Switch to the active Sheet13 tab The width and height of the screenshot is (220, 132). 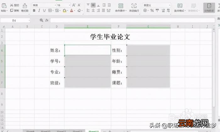pyautogui.click(x=93, y=131)
